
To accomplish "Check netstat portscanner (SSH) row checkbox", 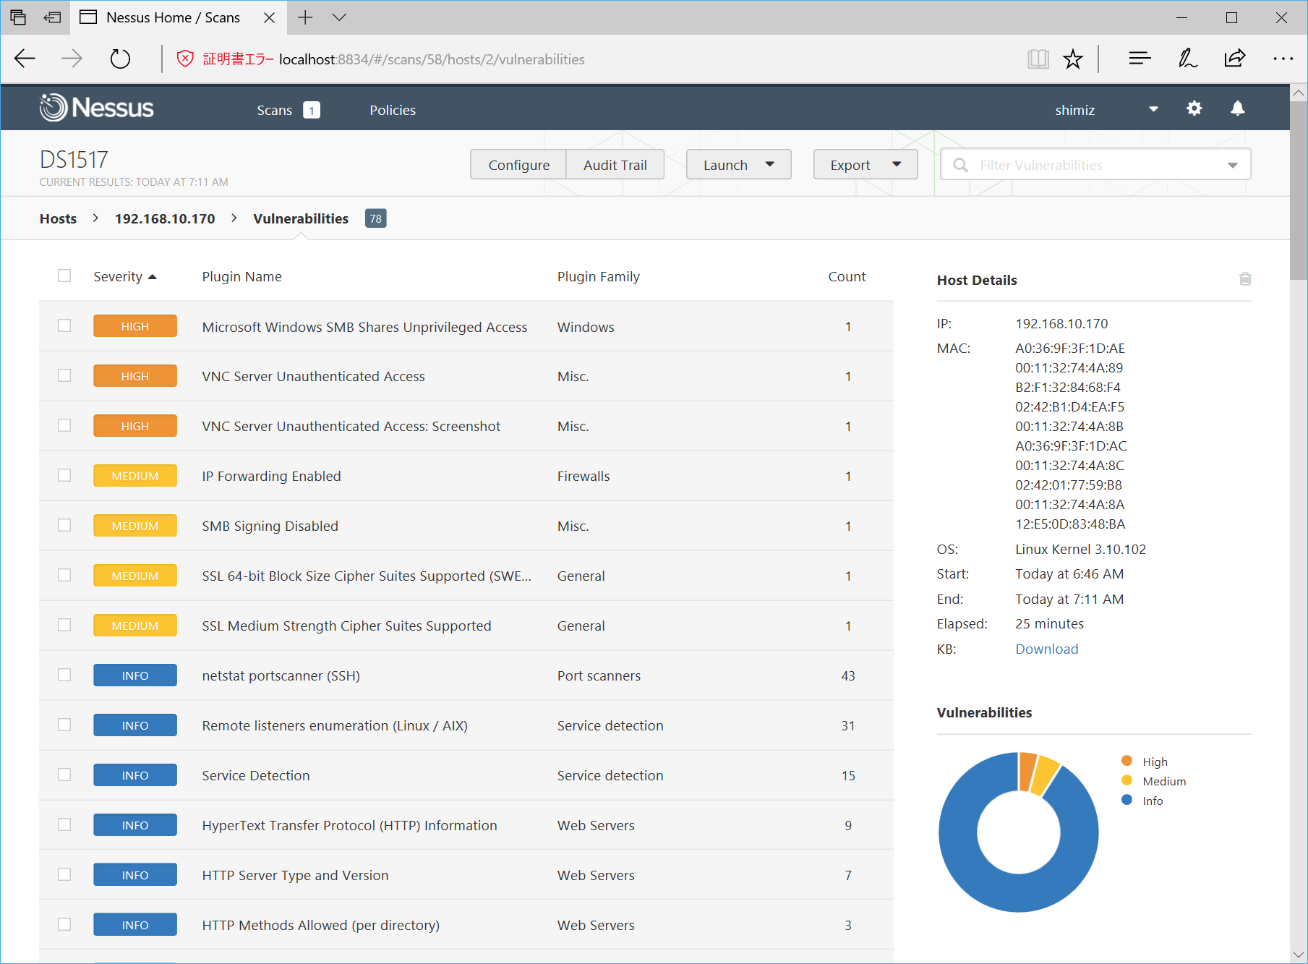I will (x=64, y=675).
